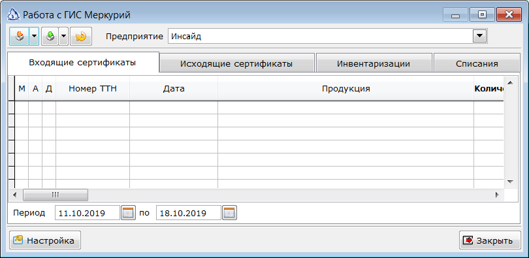This screenshot has width=529, height=258.
Task: Click the Закрыть button
Action: coord(490,240)
